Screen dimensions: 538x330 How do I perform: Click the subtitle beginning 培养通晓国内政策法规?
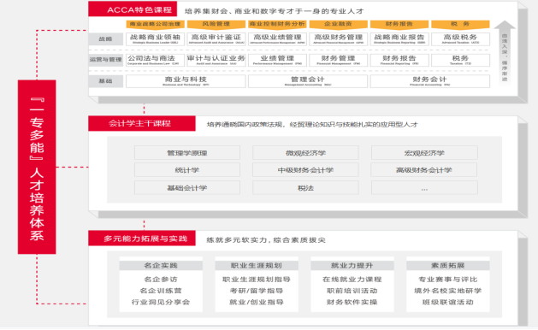click(312, 125)
